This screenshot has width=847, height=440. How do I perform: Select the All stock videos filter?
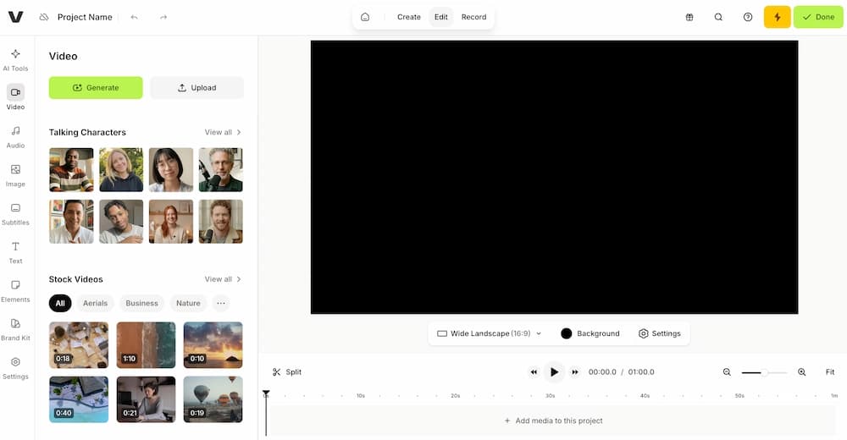pos(60,304)
